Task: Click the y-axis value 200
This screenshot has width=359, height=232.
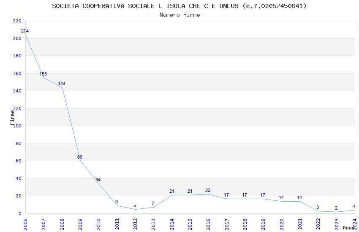Action: pyautogui.click(x=17, y=38)
